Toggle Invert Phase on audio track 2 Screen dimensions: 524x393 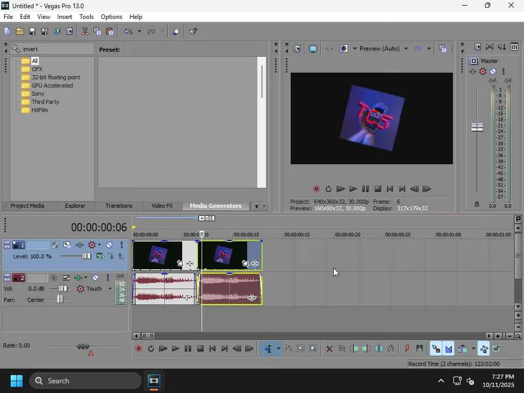coord(66,278)
